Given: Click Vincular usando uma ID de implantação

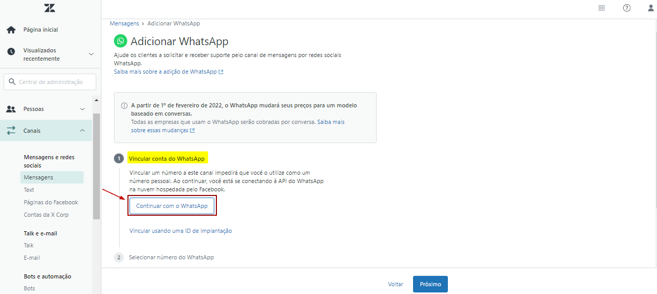Looking at the screenshot, I should 181,231.
